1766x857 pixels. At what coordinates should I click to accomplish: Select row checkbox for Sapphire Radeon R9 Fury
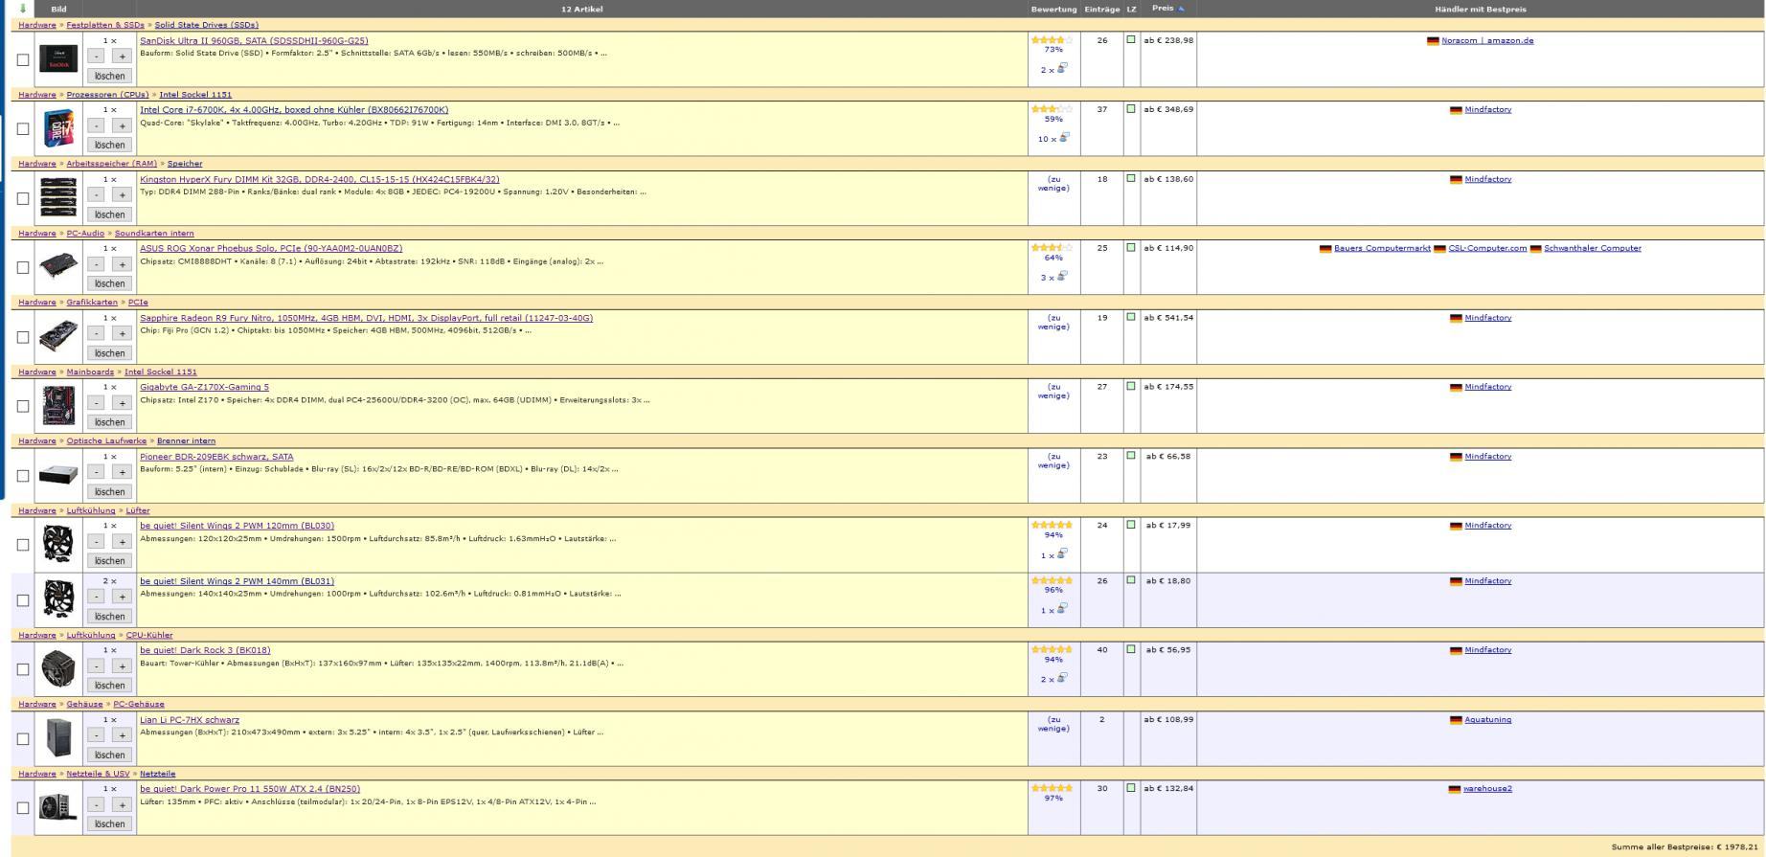23,337
